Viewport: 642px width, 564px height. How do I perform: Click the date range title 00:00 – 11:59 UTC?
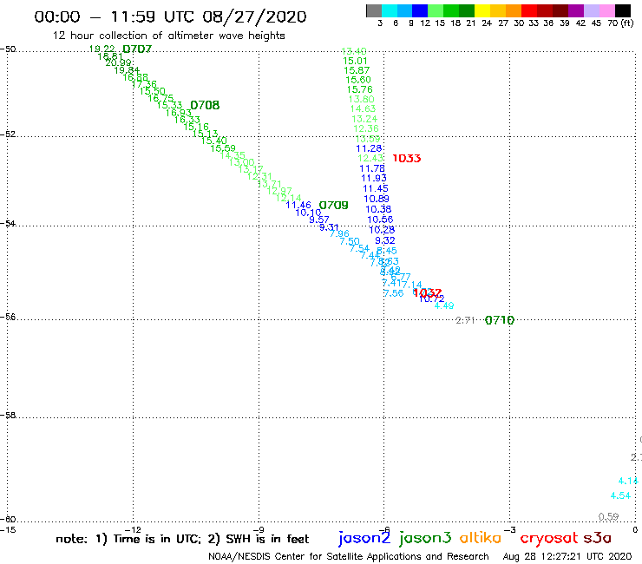pos(170,16)
